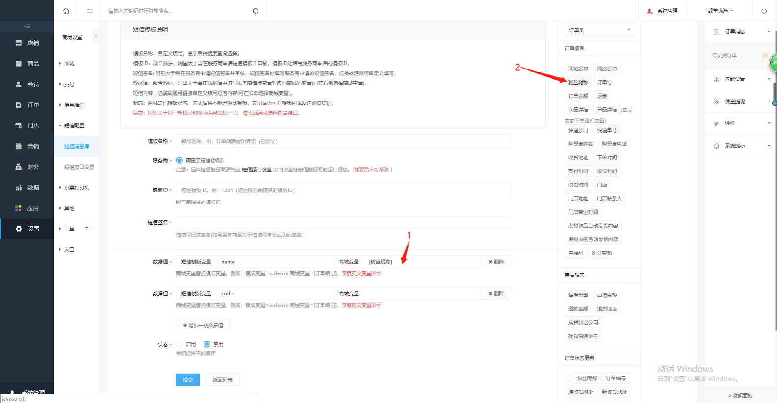Insert the 退款金额 variable tag
Image resolution: width=777 pixels, height=403 pixels.
pyautogui.click(x=578, y=309)
